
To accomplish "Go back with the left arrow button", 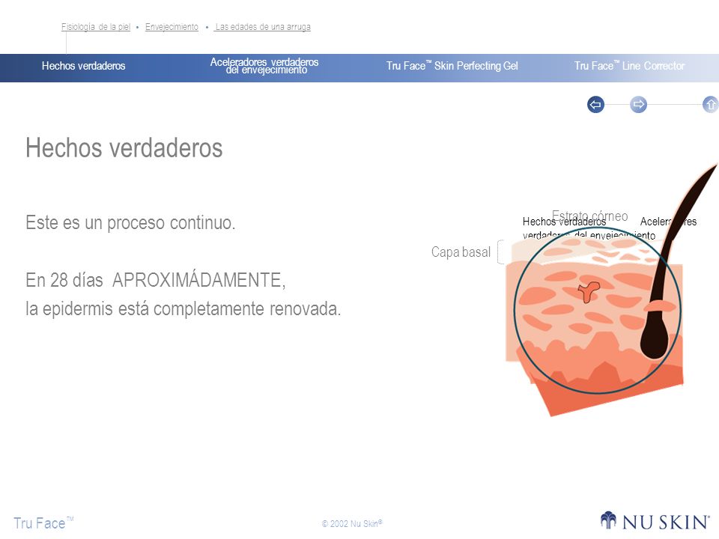I will coord(595,105).
